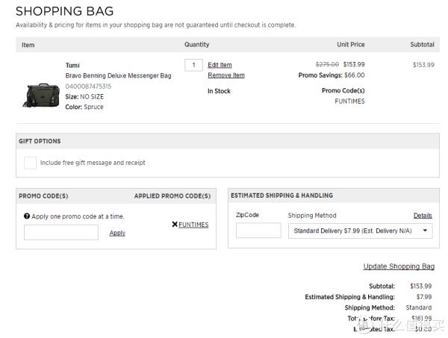The image size is (448, 338).
Task: Click Edit Item link
Action: tap(220, 65)
